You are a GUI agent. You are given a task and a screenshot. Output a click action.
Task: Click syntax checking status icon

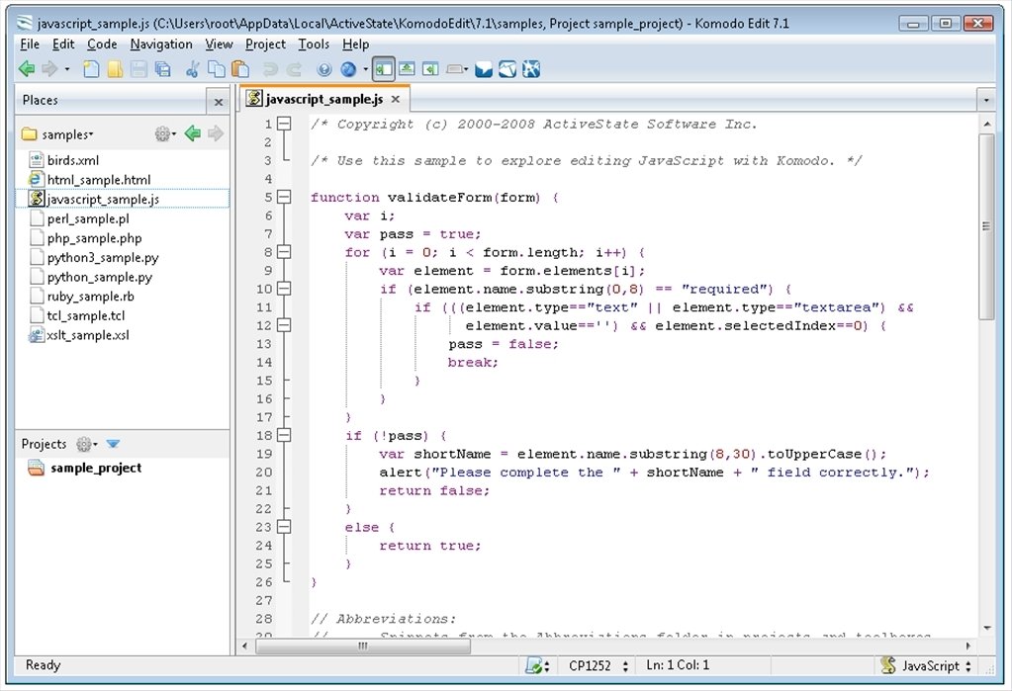click(x=537, y=666)
